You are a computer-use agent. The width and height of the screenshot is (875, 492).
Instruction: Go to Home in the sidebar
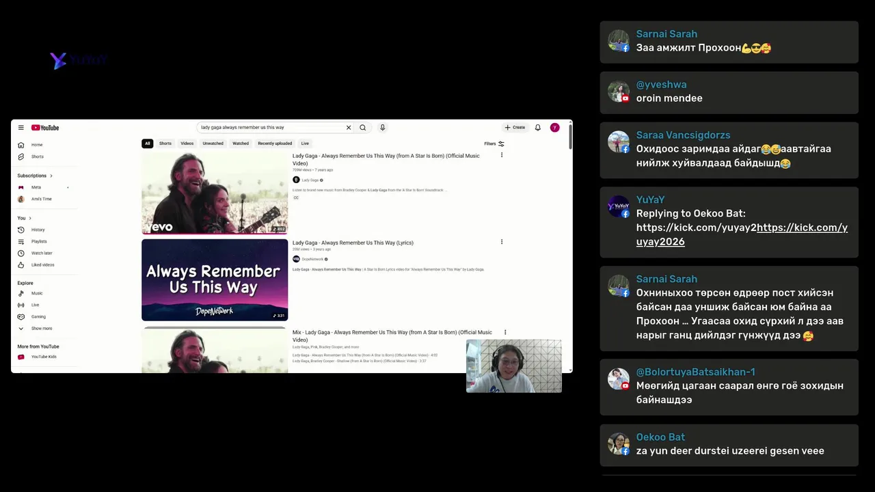pos(36,145)
